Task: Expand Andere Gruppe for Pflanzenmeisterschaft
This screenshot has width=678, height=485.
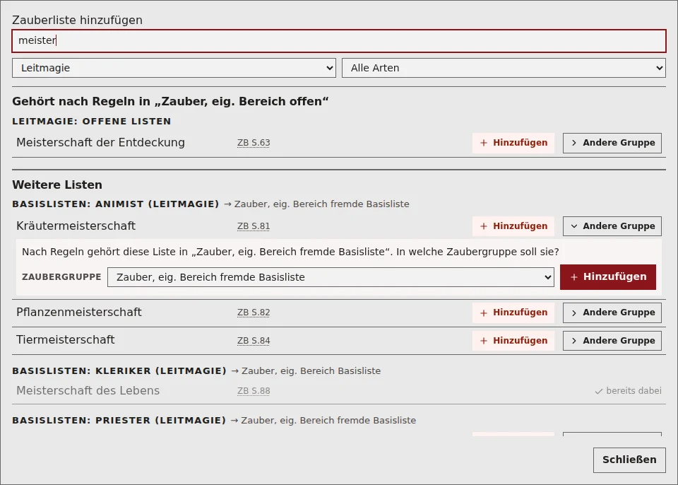Action: point(612,312)
